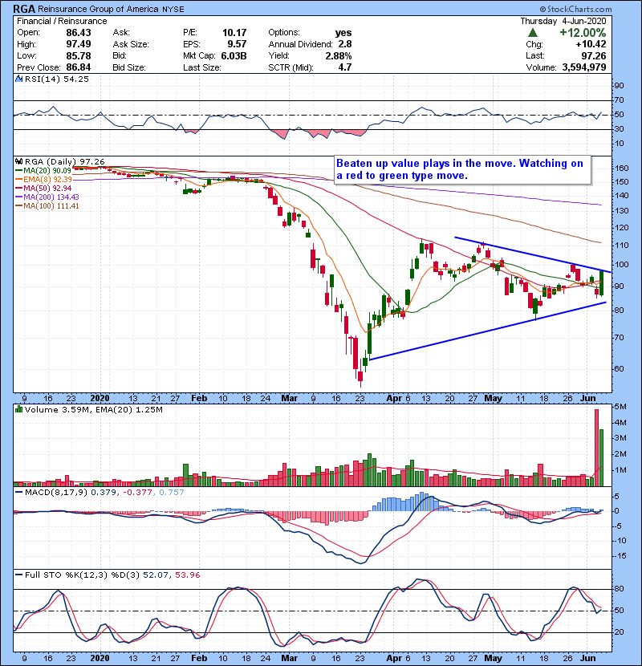Click the Last Size label
Image resolution: width=642 pixels, height=666 pixels.
point(202,67)
